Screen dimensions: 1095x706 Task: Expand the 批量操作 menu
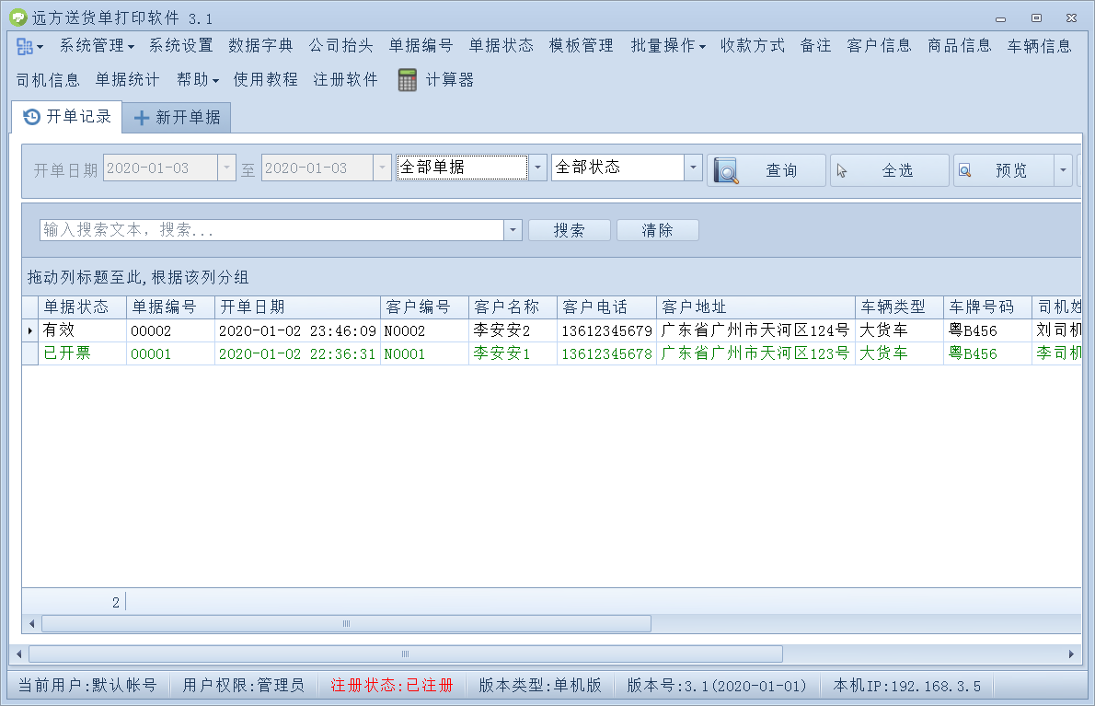click(x=668, y=46)
